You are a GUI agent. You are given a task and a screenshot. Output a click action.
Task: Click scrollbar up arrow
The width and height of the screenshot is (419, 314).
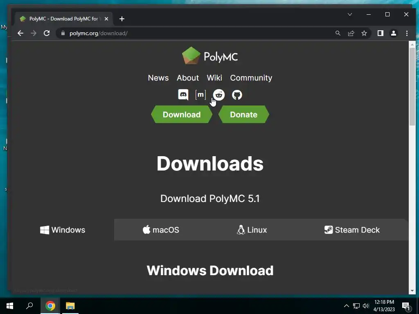(x=412, y=44)
